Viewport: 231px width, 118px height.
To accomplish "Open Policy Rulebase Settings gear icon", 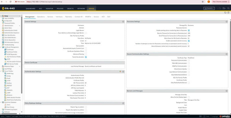I will 123,103.
